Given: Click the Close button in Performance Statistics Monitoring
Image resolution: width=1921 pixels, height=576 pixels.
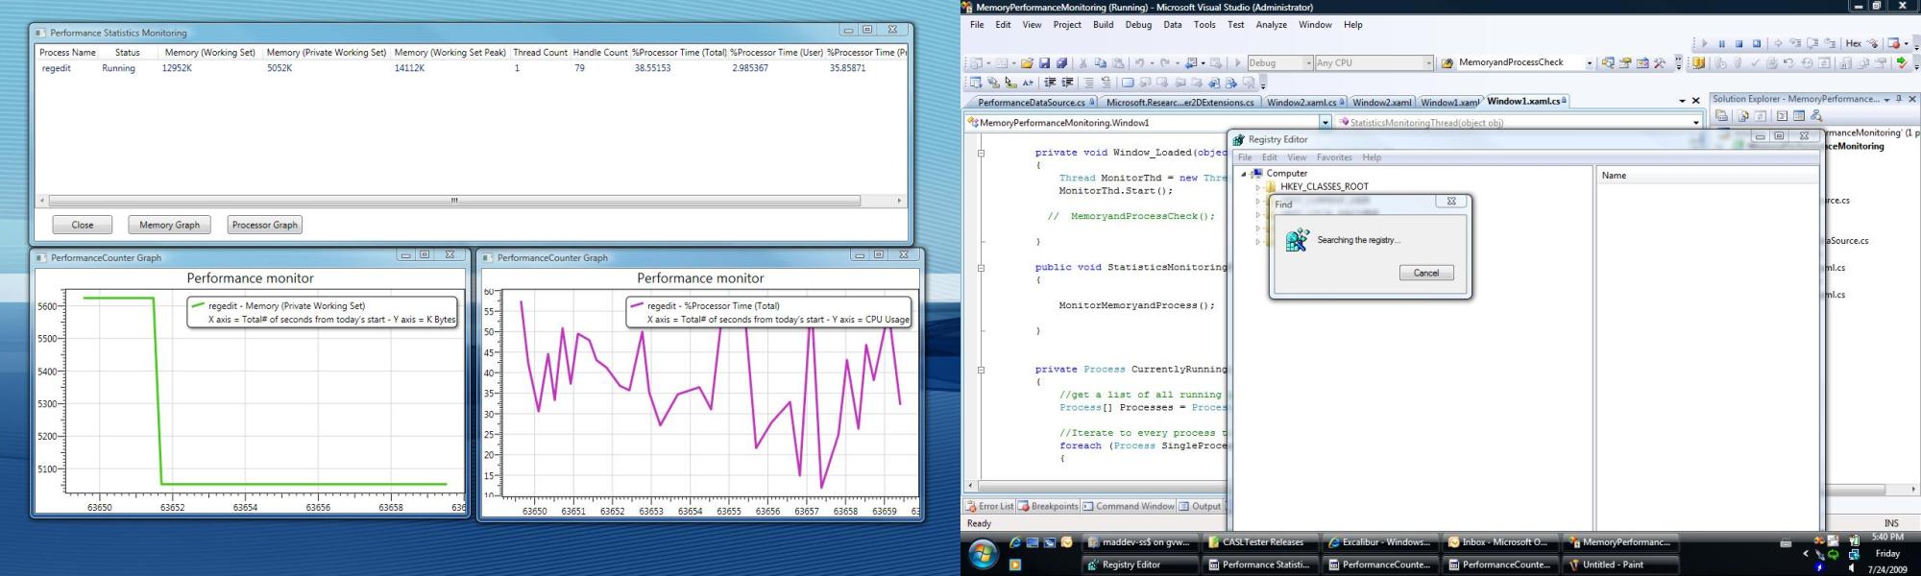Looking at the screenshot, I should pyautogui.click(x=83, y=225).
